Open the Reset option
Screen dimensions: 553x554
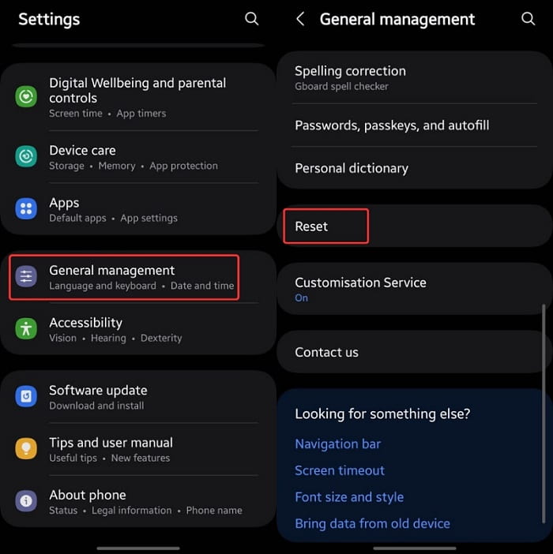point(415,226)
